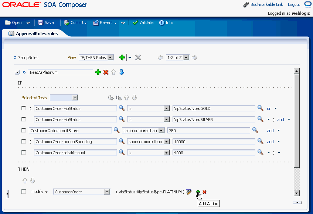This screenshot has height=214, width=313.
Task: Delete the modify action with red X
Action: [x=204, y=192]
